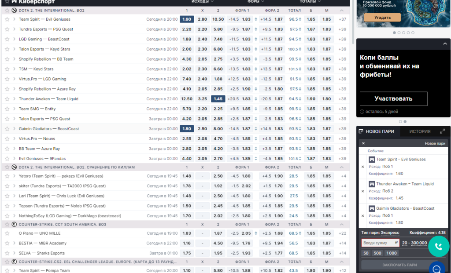Star the CCT South America BO3 league
451x273 pixels.
tap(7, 225)
